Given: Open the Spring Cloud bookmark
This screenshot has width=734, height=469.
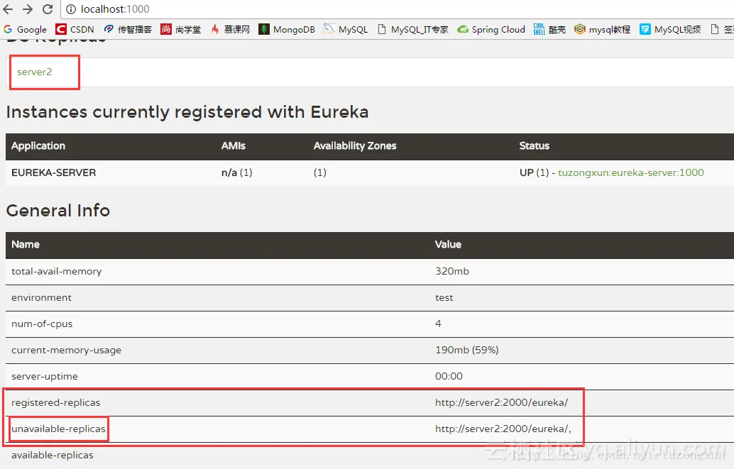Looking at the screenshot, I should pos(491,30).
